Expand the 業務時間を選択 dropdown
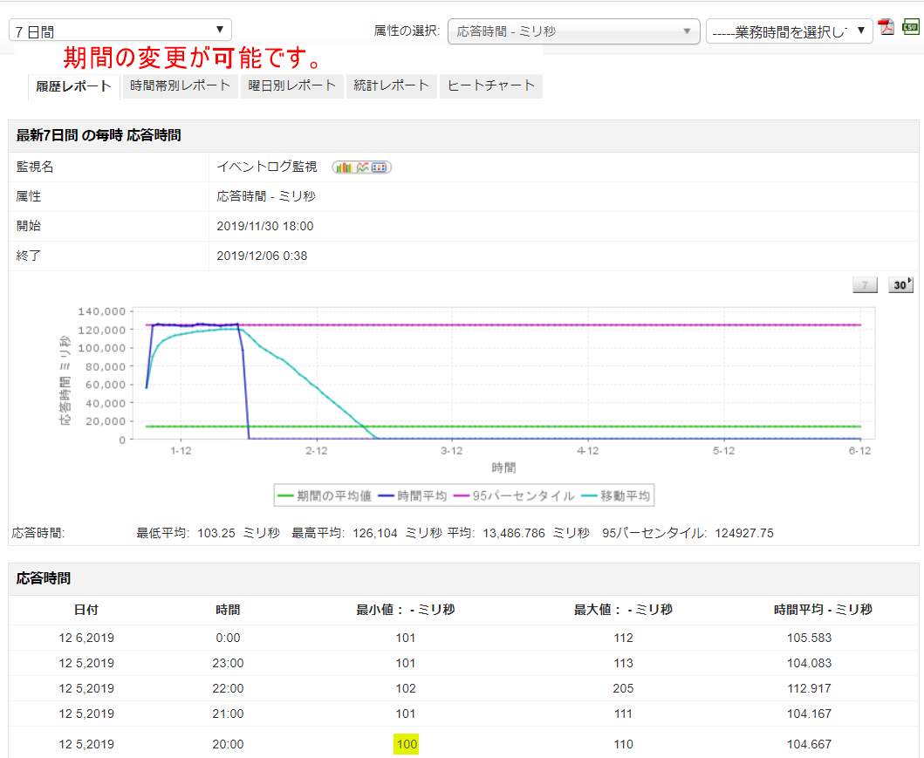Viewport: 924px width, 758px height. (789, 31)
